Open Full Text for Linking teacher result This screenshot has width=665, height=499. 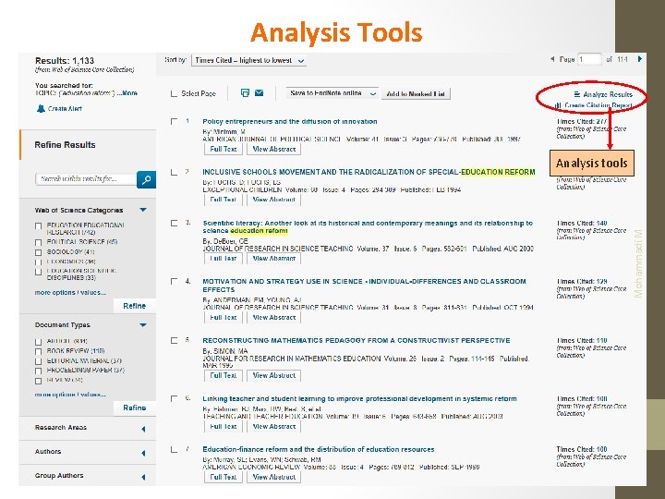click(224, 426)
